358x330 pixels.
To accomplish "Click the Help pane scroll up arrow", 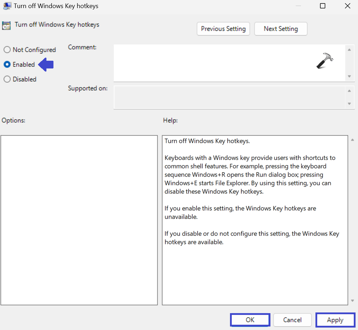I will (x=353, y=140).
